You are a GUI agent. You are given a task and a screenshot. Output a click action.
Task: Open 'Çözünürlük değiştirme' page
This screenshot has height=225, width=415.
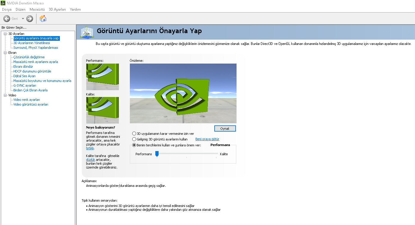point(29,57)
